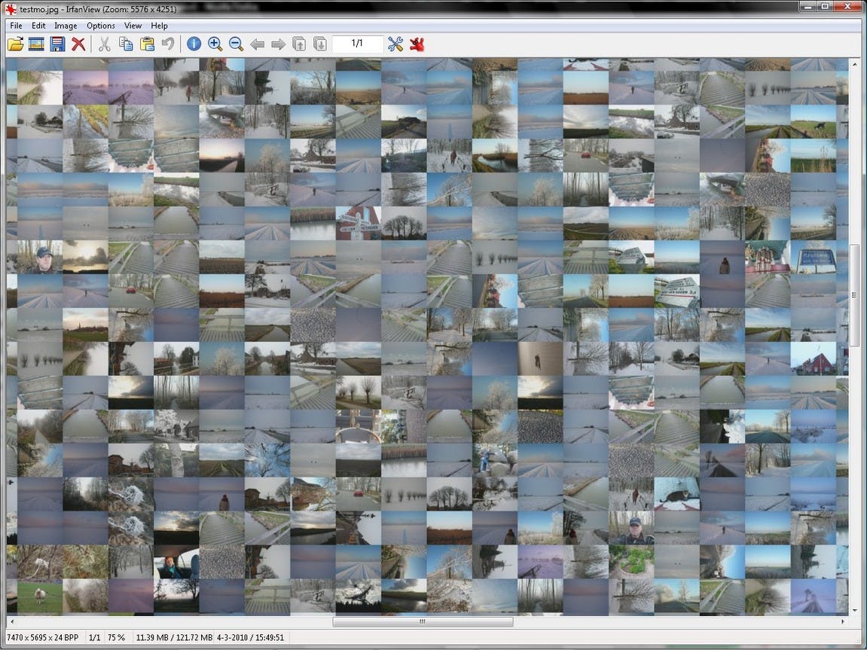This screenshot has height=650, width=867.
Task: Open the Options menu
Action: [101, 26]
